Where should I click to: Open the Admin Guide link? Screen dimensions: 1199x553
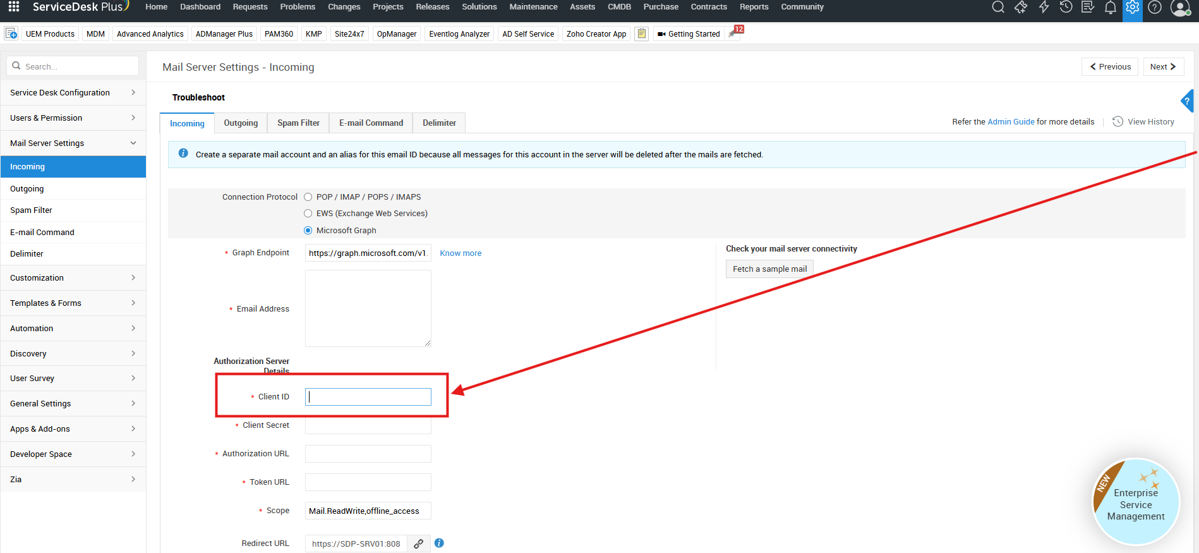(1011, 122)
